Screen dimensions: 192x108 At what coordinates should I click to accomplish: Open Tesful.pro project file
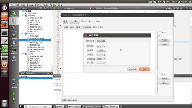pyautogui.click(x=31, y=13)
